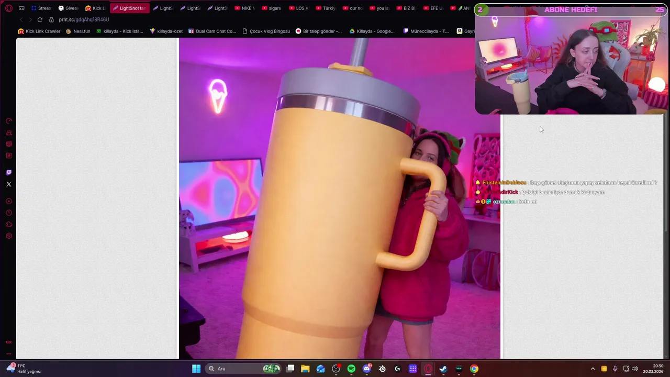Switch to the 'you la' YouTube tab
The height and width of the screenshot is (377, 670).
380,8
